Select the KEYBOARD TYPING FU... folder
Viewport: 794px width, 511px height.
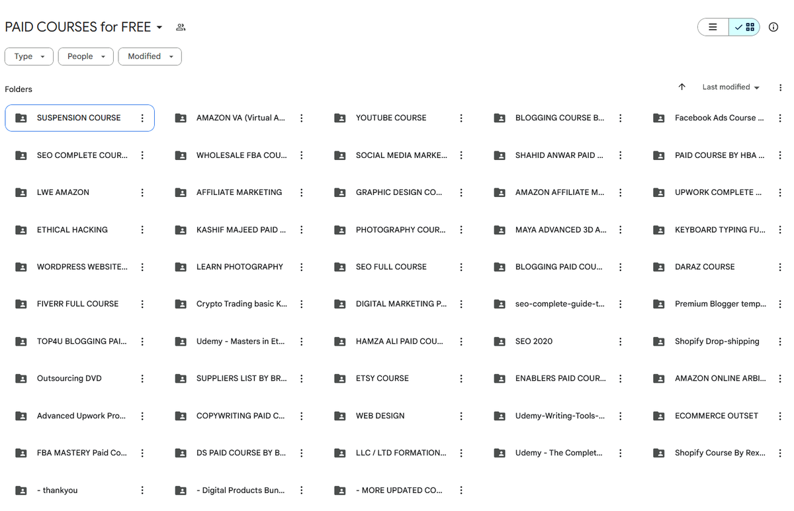click(x=717, y=230)
